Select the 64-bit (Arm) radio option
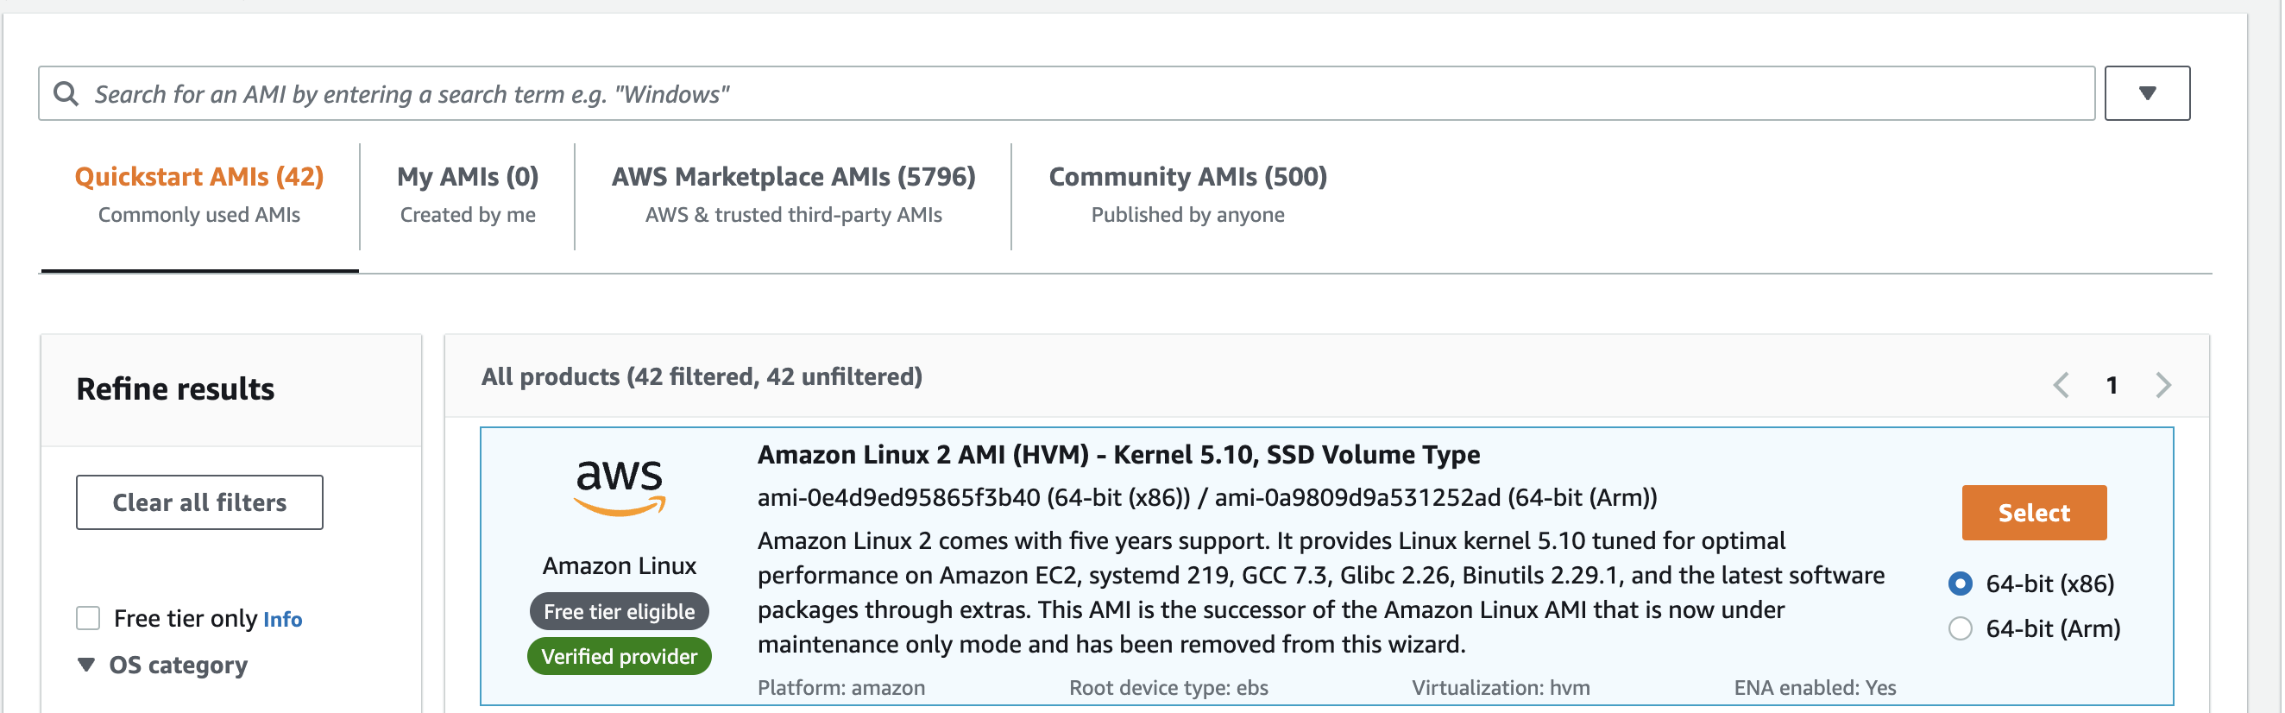The image size is (2285, 713). [1961, 628]
